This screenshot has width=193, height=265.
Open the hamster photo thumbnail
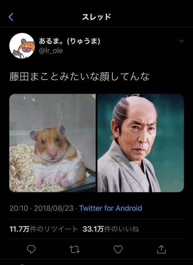[x=52, y=143]
